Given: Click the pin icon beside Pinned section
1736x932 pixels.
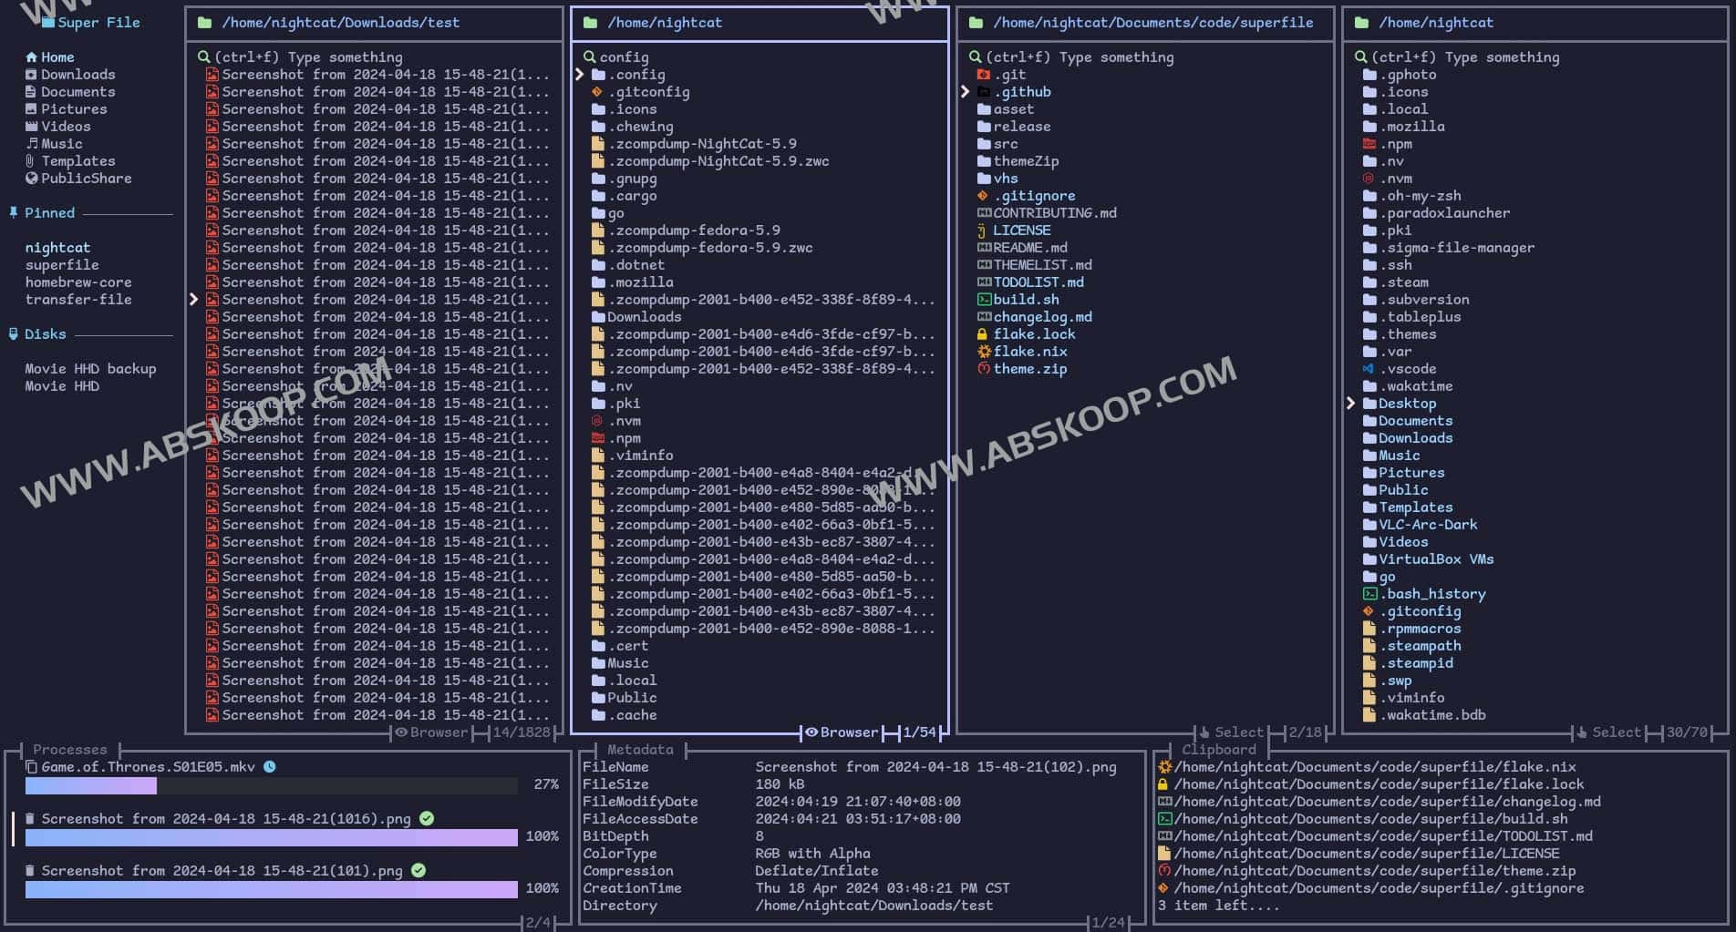Looking at the screenshot, I should point(13,212).
